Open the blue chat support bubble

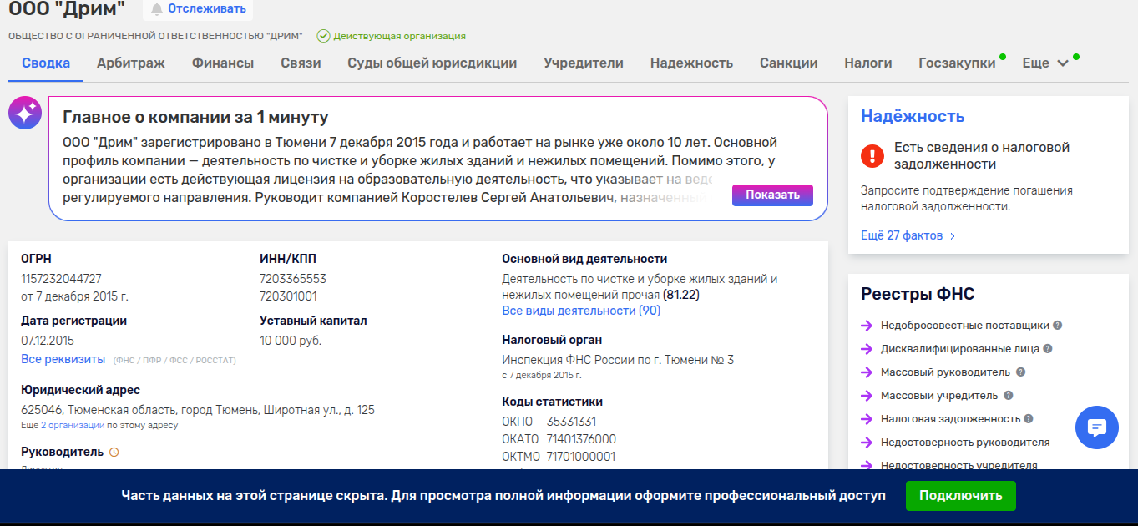click(x=1097, y=427)
